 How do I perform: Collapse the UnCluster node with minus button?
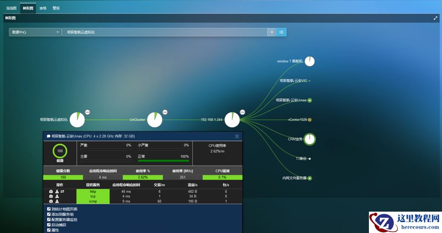tap(165, 112)
